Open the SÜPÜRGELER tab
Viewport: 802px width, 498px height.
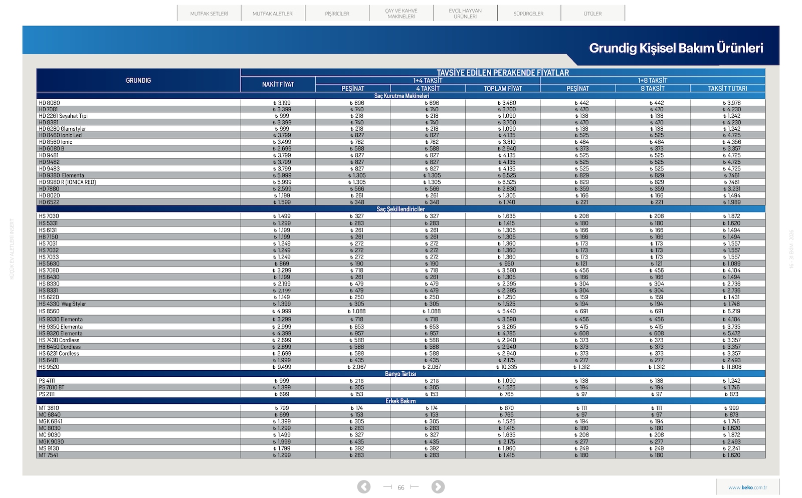(529, 14)
